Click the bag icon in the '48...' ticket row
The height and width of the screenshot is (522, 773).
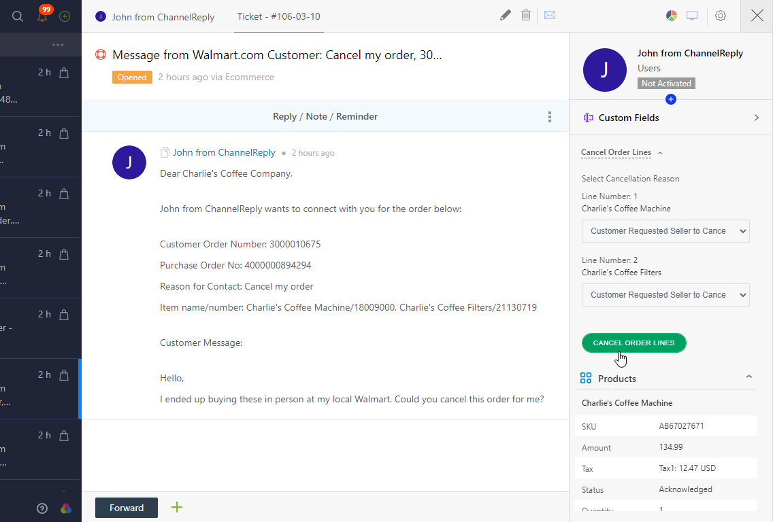[64, 73]
